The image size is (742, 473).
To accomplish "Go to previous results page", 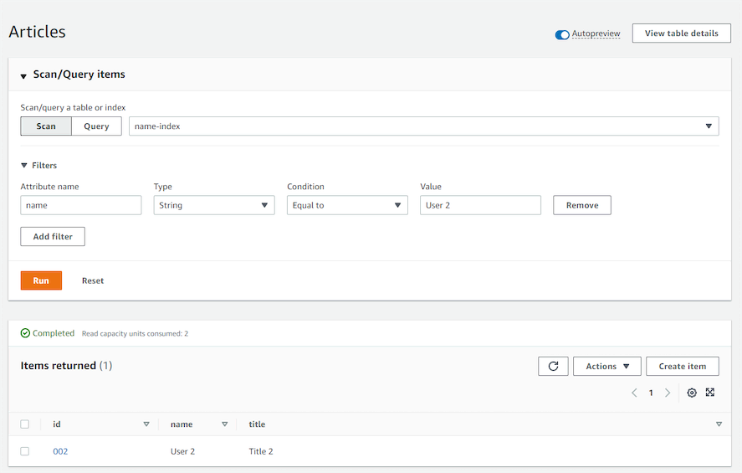I will coord(634,393).
